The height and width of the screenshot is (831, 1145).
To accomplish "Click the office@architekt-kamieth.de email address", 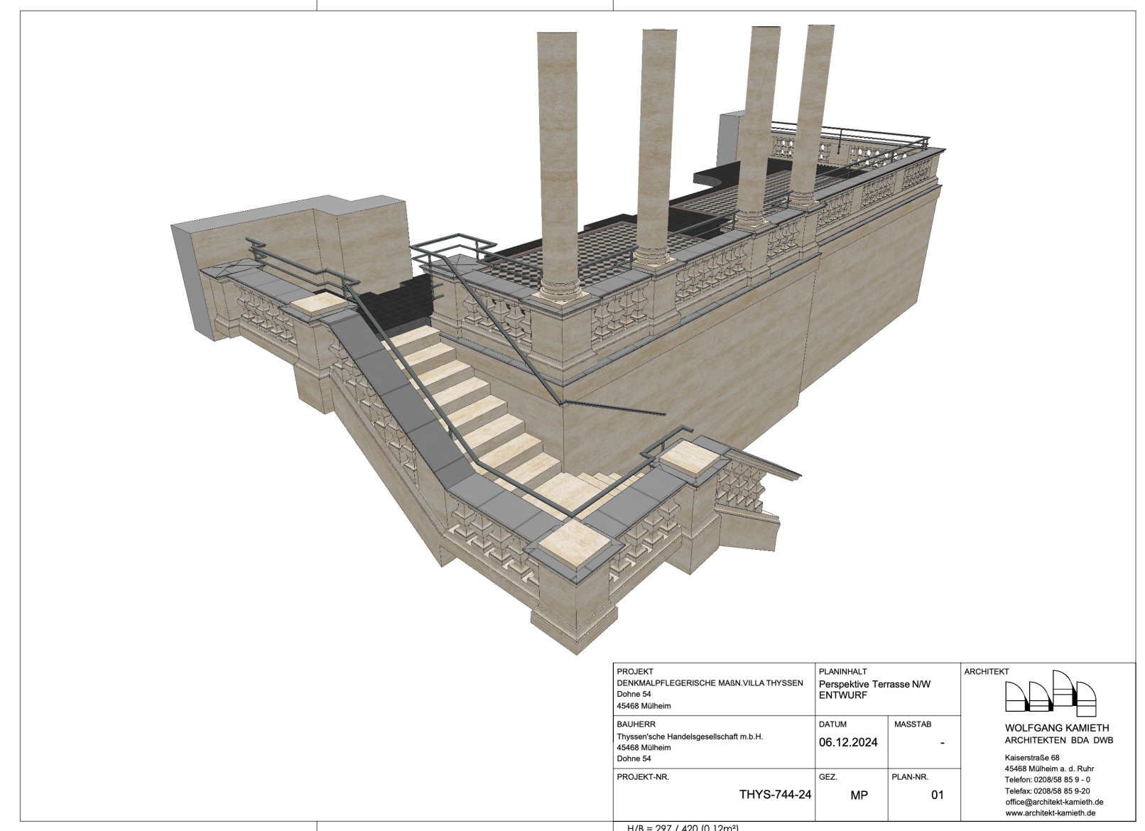I will click(x=1054, y=802).
